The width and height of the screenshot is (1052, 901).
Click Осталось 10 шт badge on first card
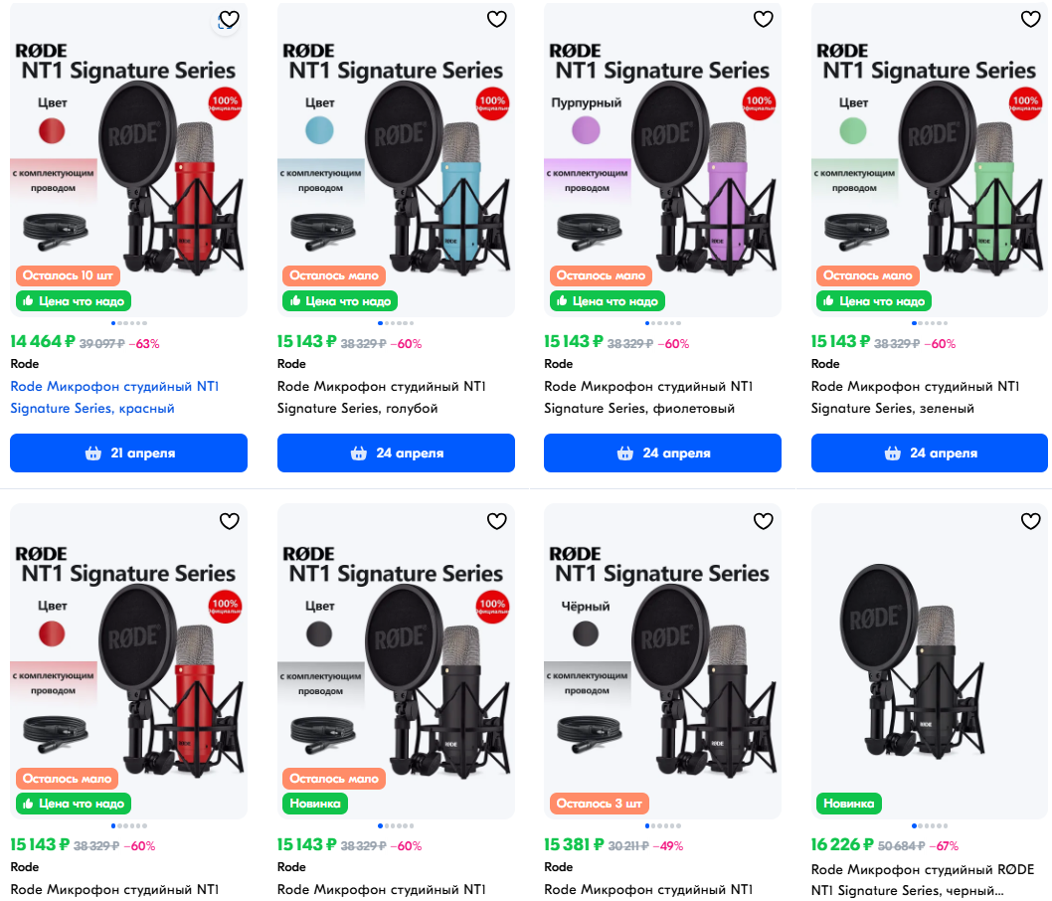coord(67,275)
